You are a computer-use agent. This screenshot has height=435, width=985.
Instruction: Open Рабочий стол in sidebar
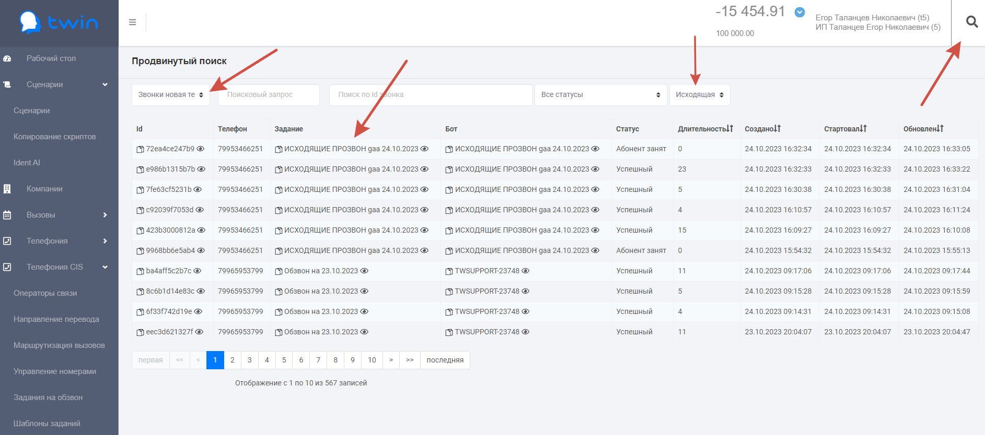tap(51, 58)
